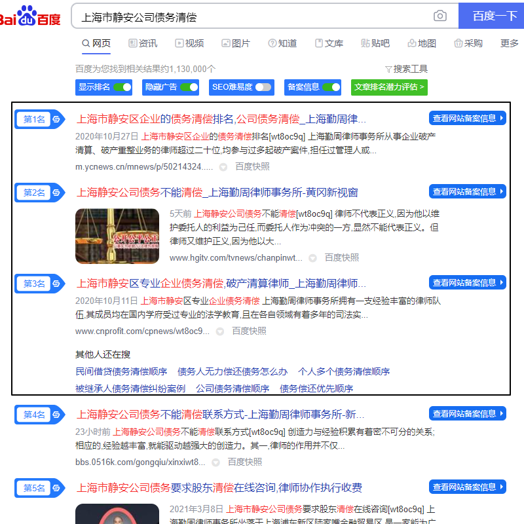Click the 搜索工具 filter funnel icon
Viewport: 524px width, 524px height.
388,69
